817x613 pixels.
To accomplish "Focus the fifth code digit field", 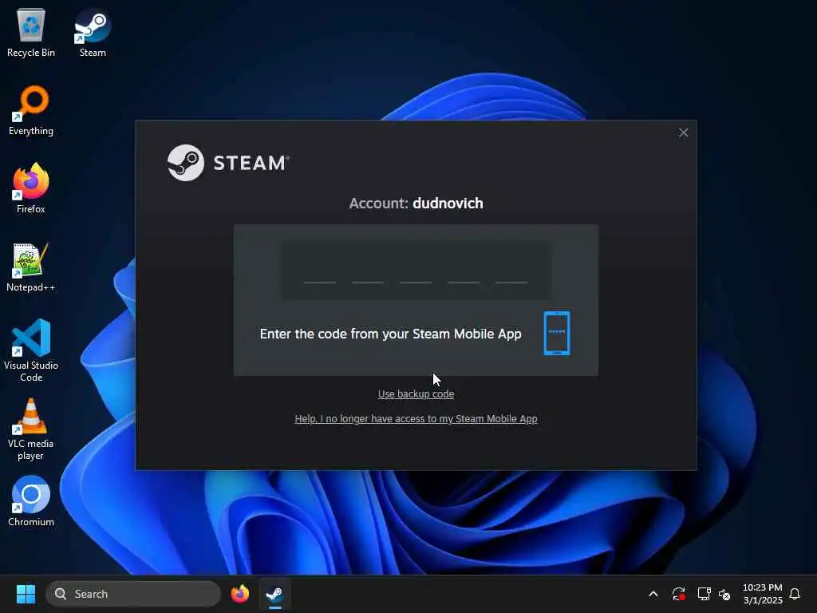I will point(511,270).
